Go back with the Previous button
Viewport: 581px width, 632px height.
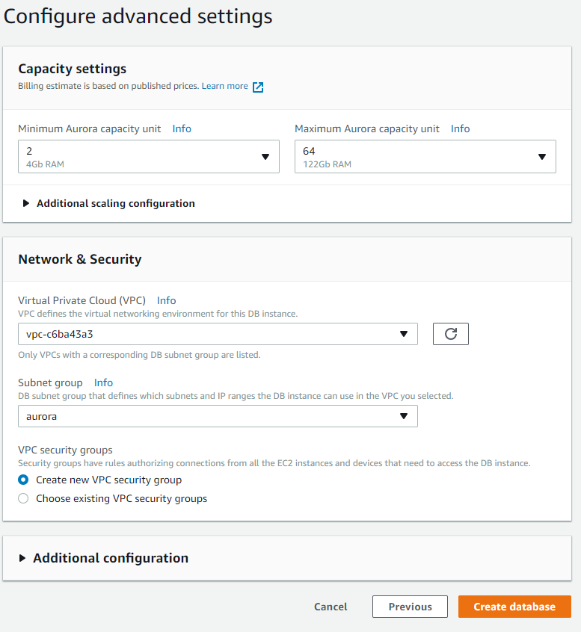410,607
